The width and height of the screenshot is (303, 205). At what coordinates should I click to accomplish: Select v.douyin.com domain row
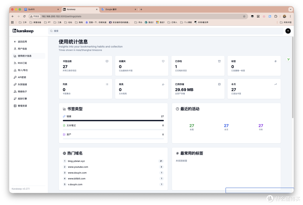tap(113, 184)
